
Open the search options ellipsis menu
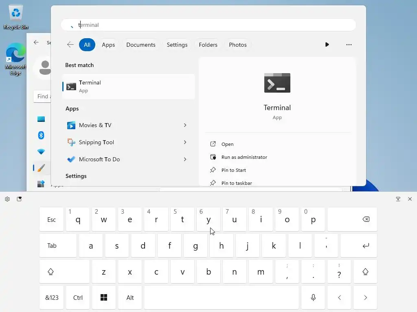(349, 45)
